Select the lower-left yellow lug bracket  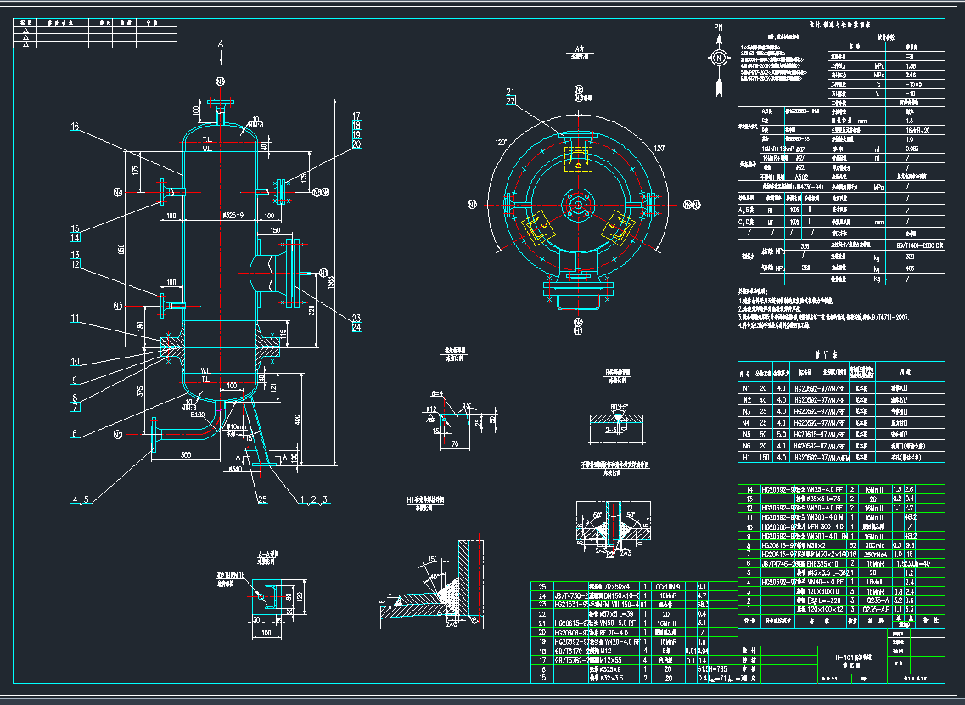point(538,227)
